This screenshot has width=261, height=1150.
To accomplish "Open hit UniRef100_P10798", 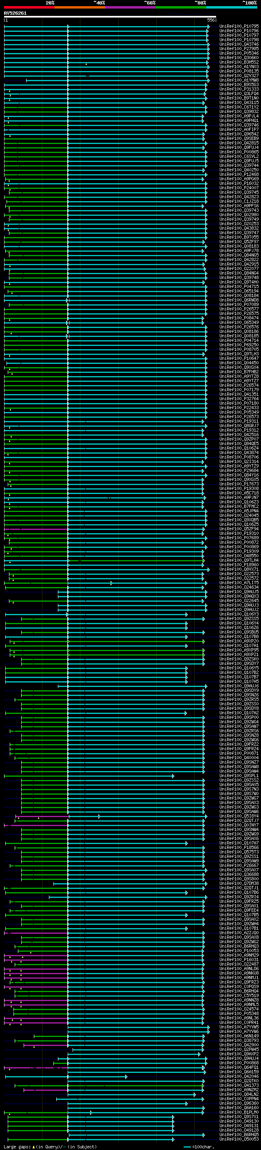I will [239, 40].
